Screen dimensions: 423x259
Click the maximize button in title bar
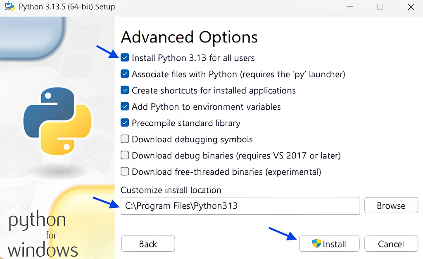[x=380, y=7]
